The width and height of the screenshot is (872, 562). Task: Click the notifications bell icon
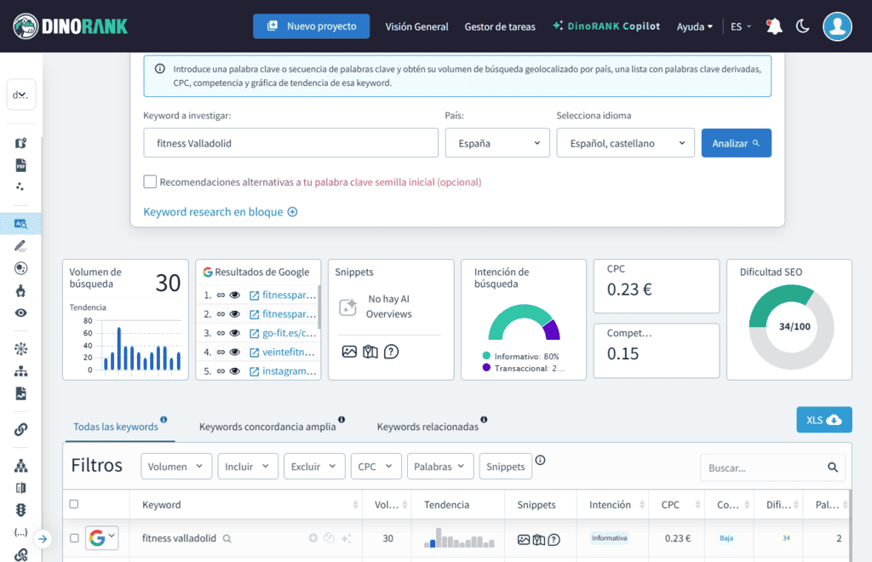(x=774, y=26)
